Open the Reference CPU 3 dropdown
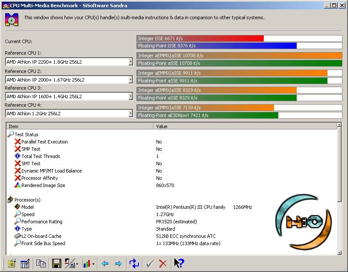Screen dimensions: 348x272 click(x=131, y=96)
